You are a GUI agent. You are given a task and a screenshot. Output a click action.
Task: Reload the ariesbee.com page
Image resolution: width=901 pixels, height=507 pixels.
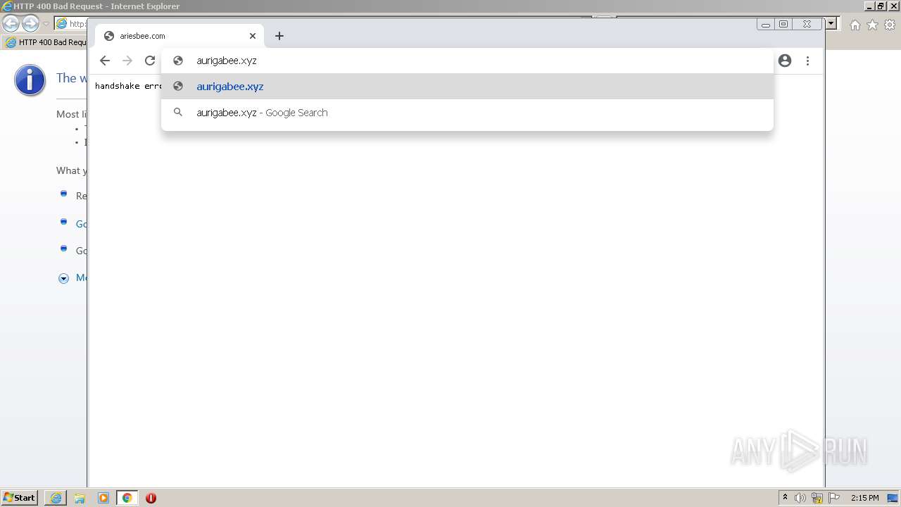150,61
